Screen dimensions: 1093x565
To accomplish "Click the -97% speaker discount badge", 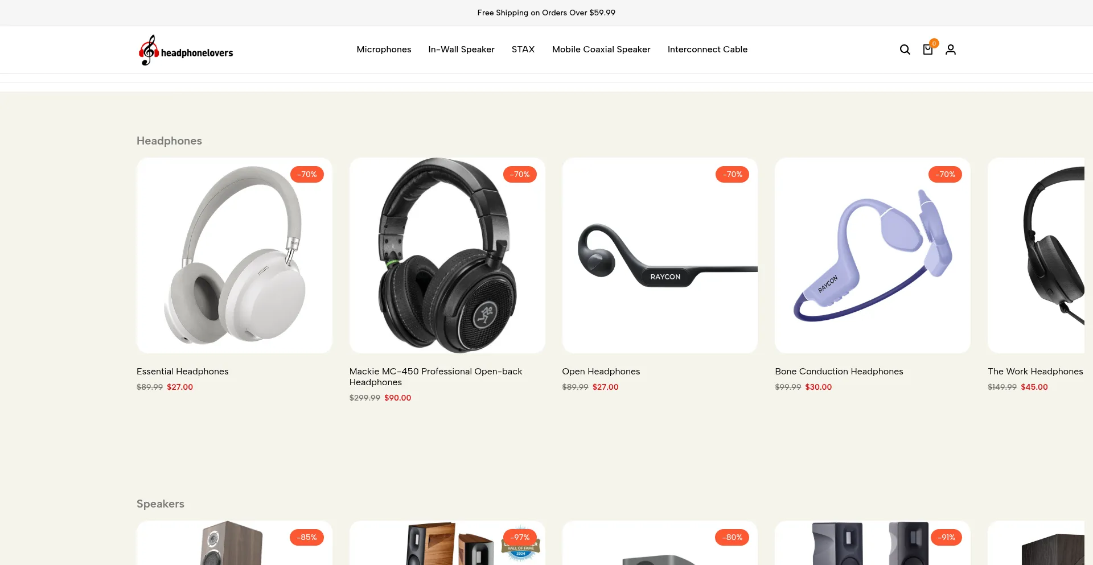I will tap(520, 537).
